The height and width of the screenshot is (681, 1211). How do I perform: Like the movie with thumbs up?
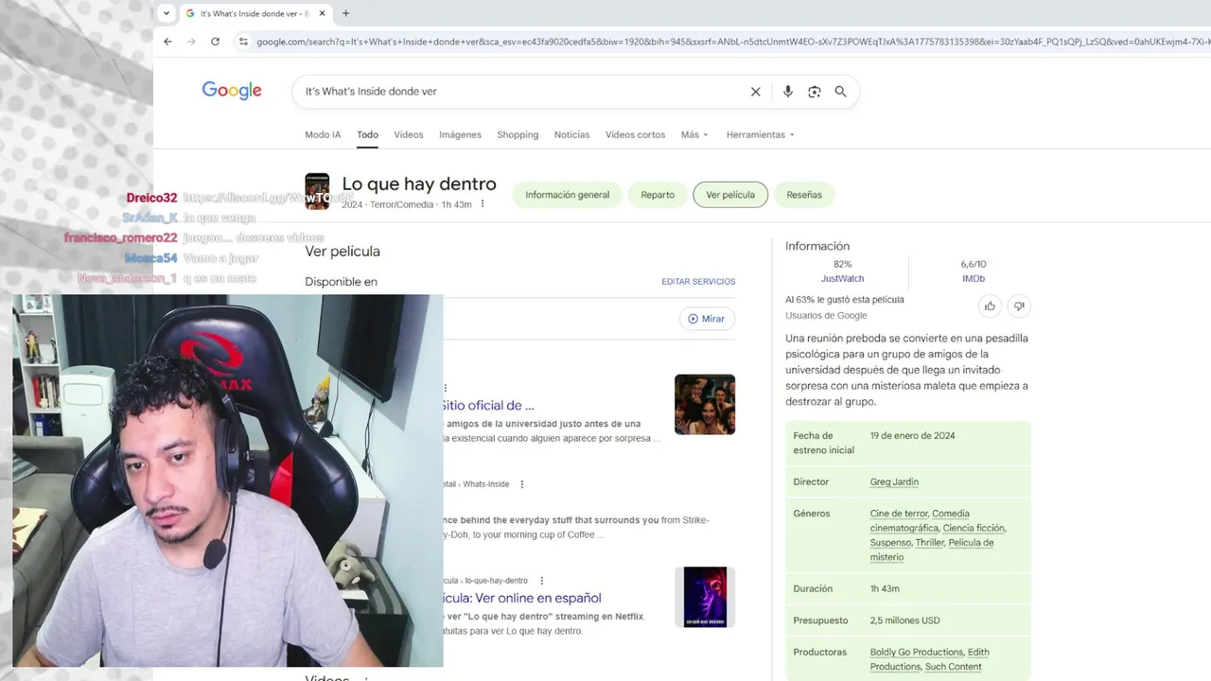pos(990,306)
